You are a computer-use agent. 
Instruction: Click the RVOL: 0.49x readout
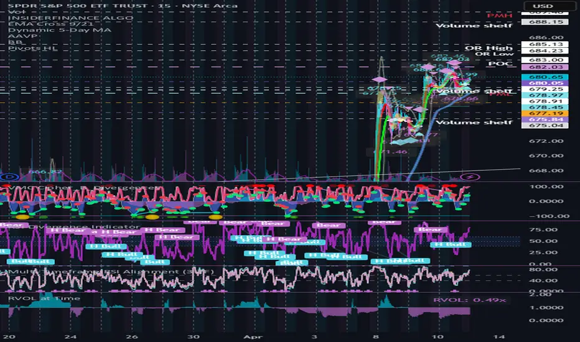pos(469,300)
